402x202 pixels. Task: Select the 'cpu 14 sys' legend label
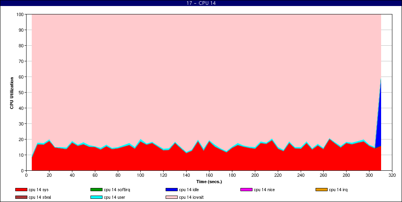(x=39, y=190)
